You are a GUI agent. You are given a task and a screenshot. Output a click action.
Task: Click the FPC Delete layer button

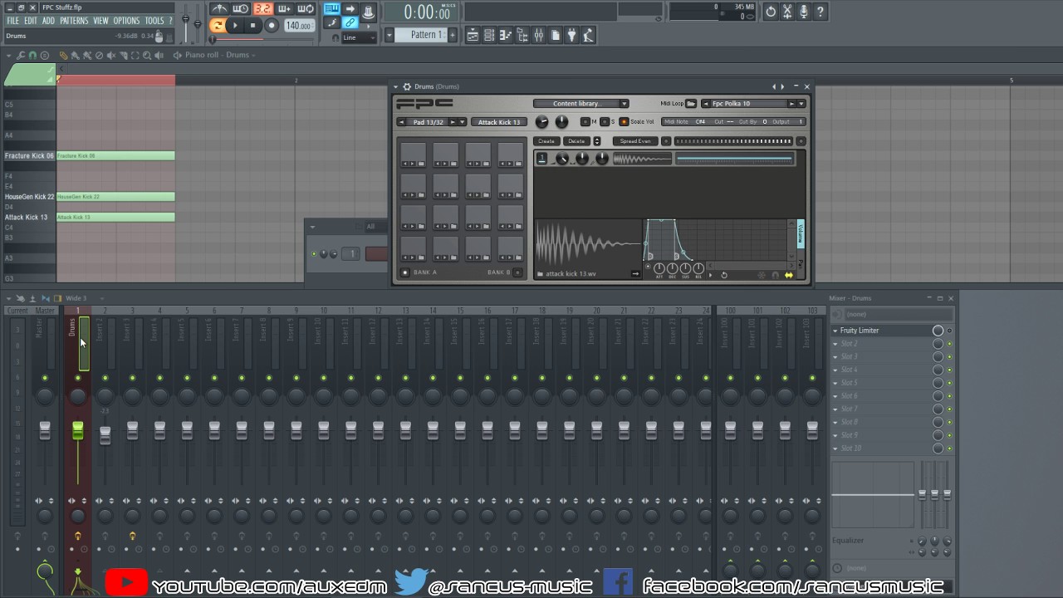pos(576,141)
